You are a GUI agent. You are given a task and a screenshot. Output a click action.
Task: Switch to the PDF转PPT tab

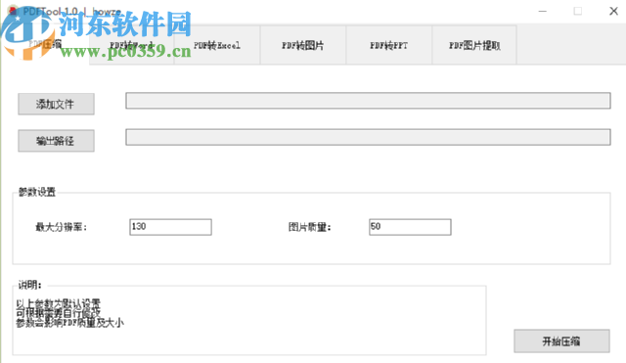pos(389,45)
